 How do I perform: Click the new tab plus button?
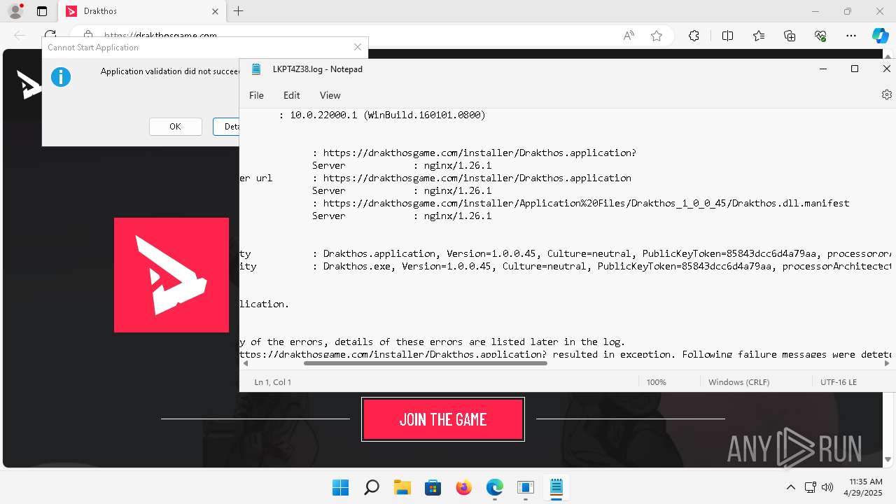tap(239, 11)
